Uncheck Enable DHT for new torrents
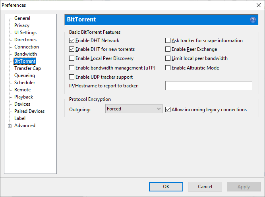Viewport: 265px width, 197px height. click(x=72, y=49)
